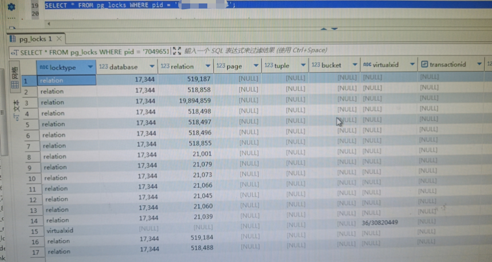The image size is (492, 262).
Task: Click the panel down-arrow collapse handle
Action: (334, 29)
